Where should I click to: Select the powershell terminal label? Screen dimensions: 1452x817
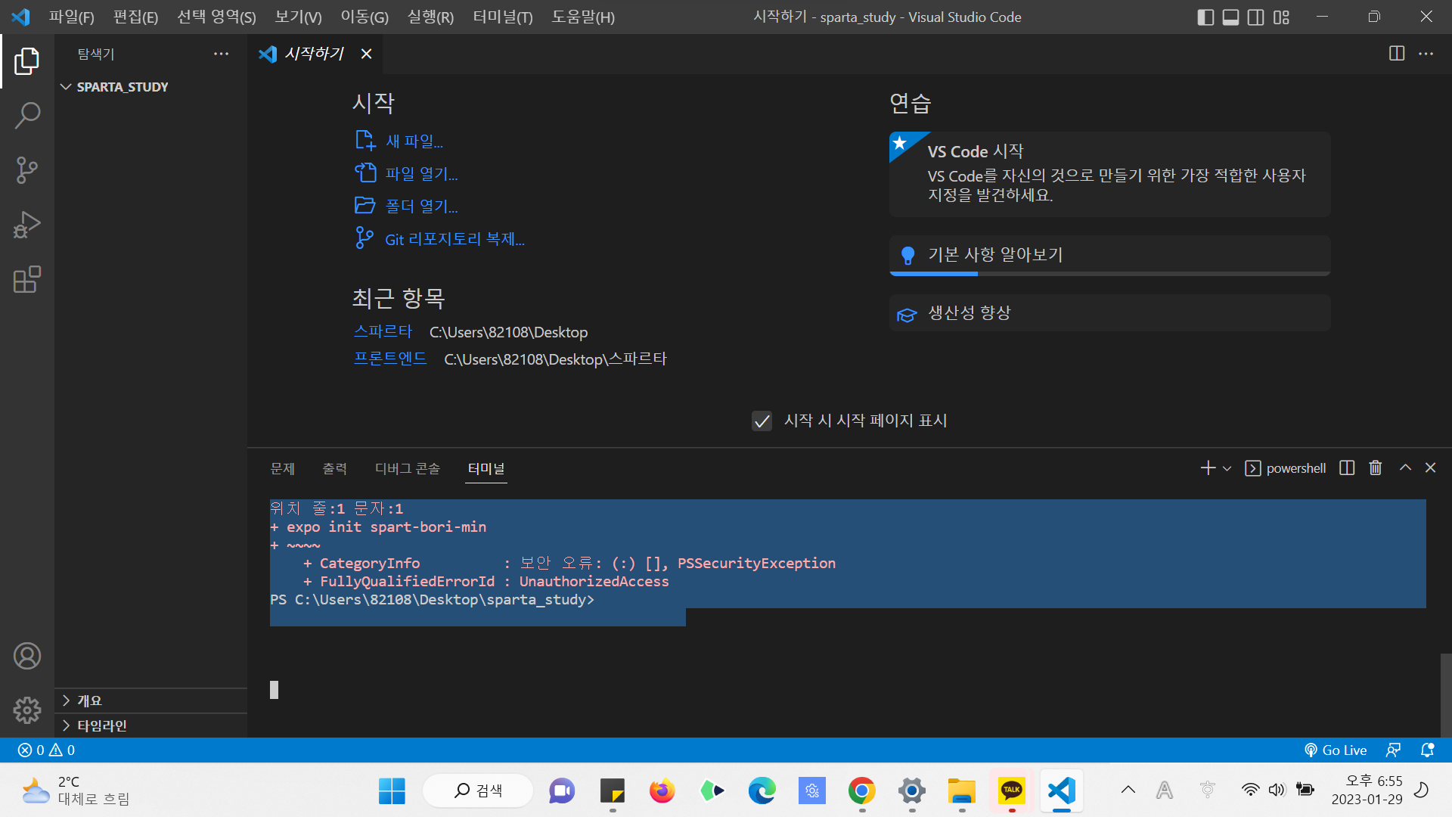tap(1286, 468)
